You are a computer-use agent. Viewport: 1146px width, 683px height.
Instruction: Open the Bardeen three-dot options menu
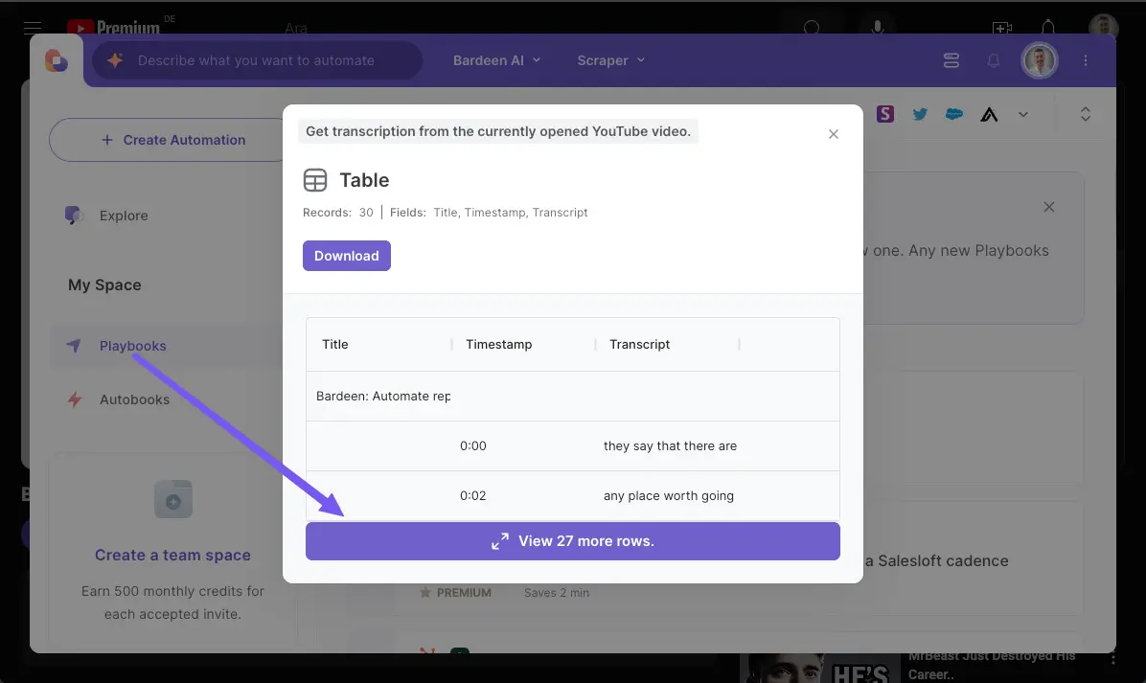pyautogui.click(x=1086, y=60)
